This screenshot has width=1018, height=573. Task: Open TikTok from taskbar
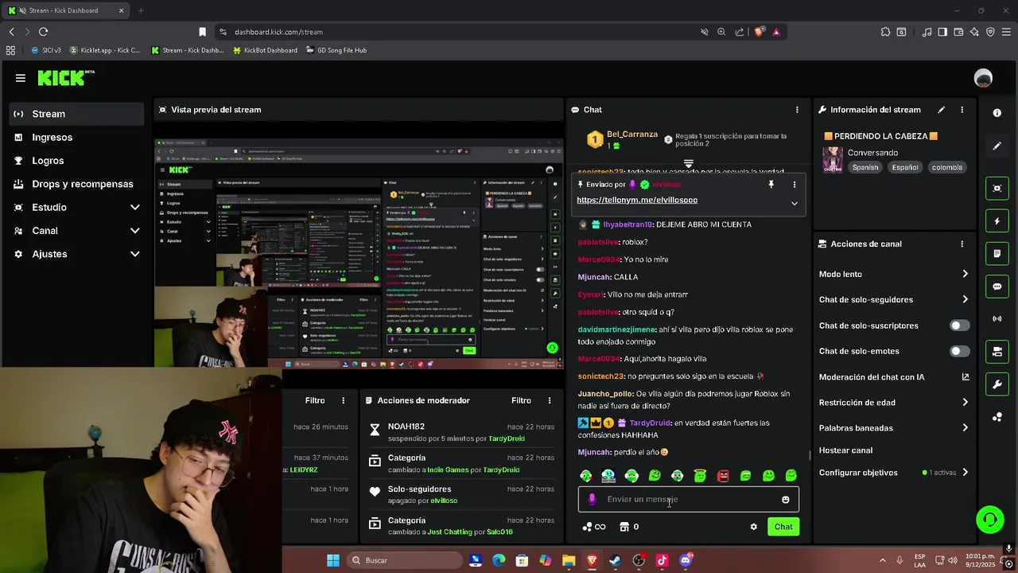point(662,560)
